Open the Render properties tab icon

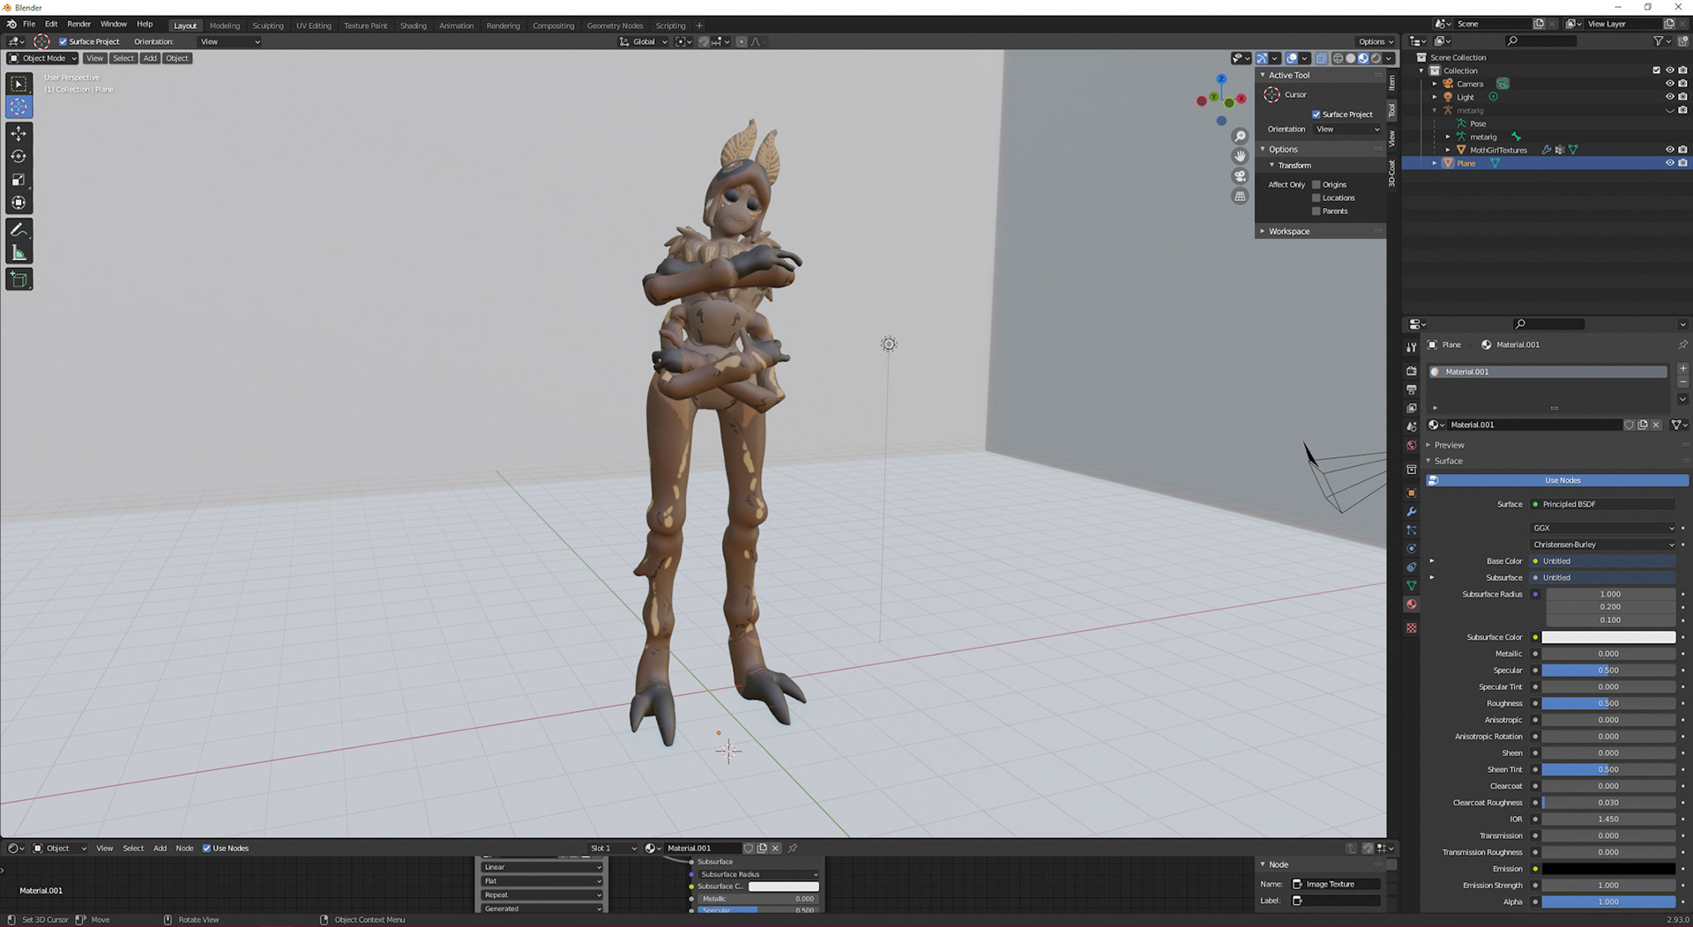coord(1411,371)
